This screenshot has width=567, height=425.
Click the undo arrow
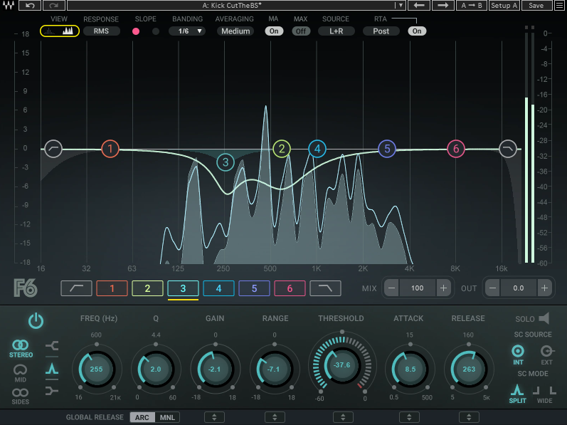29,5
